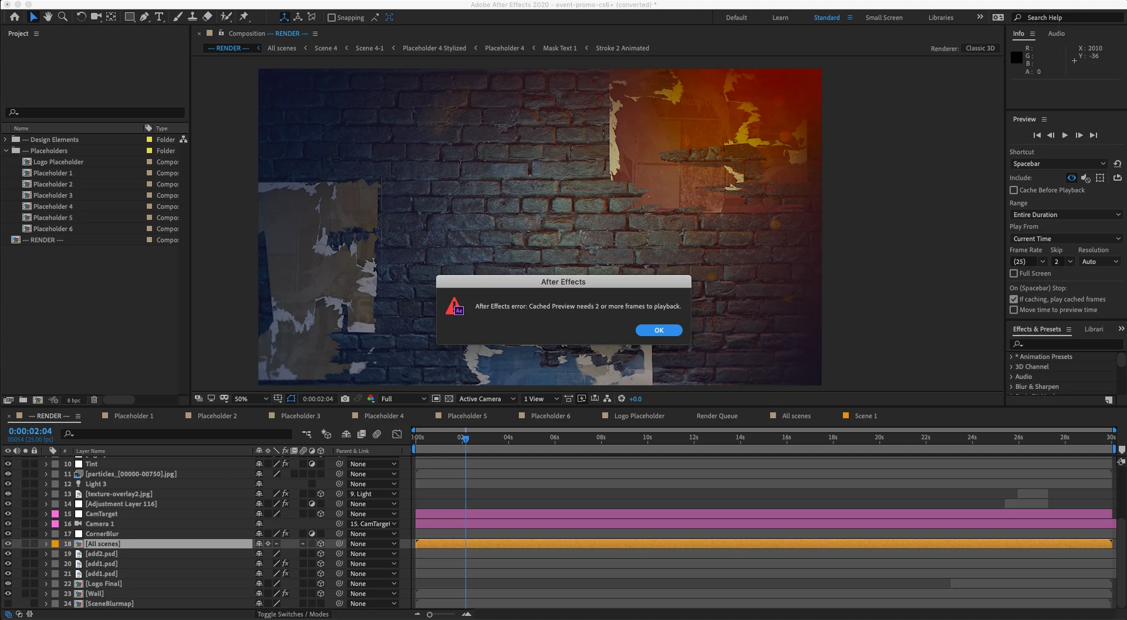Image resolution: width=1127 pixels, height=620 pixels.
Task: Jump to the last frame in Preview
Action: [1093, 135]
